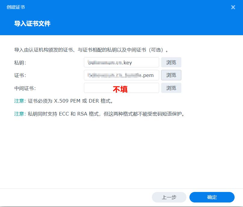243x207 pixels.
Task: Click the 上一步 button to go back
Action: (x=169, y=197)
